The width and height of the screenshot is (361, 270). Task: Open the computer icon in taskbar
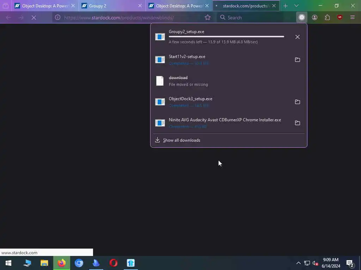[27, 263]
